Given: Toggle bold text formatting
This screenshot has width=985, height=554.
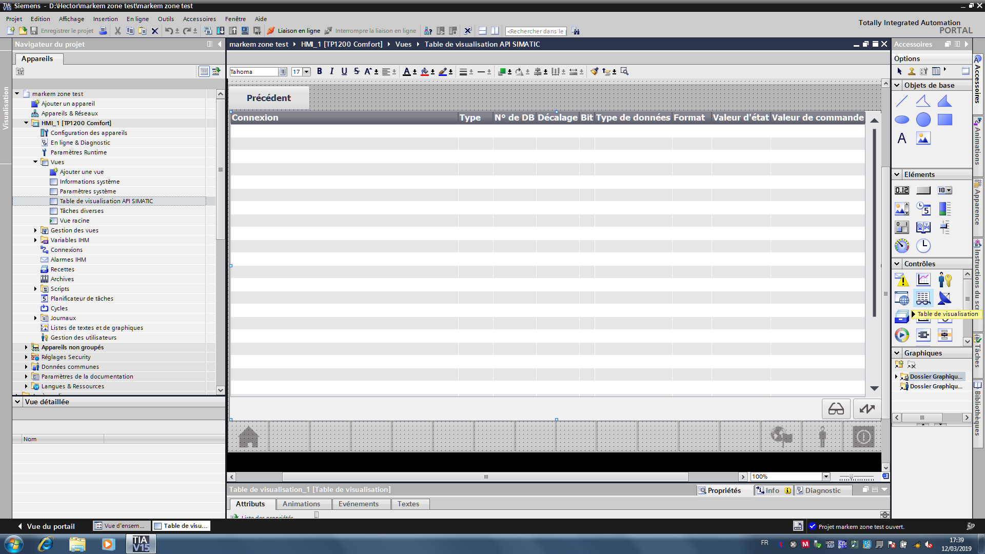Looking at the screenshot, I should tap(320, 71).
